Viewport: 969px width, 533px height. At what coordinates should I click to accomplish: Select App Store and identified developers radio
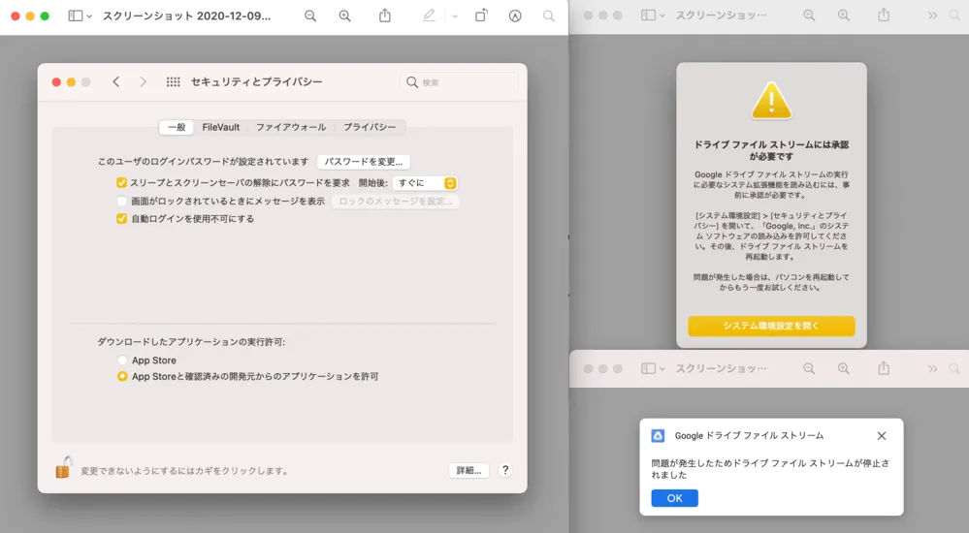coord(122,376)
